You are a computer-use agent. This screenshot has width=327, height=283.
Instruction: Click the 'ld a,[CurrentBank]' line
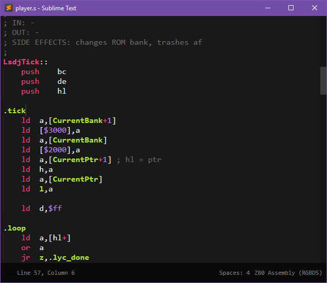(x=64, y=140)
